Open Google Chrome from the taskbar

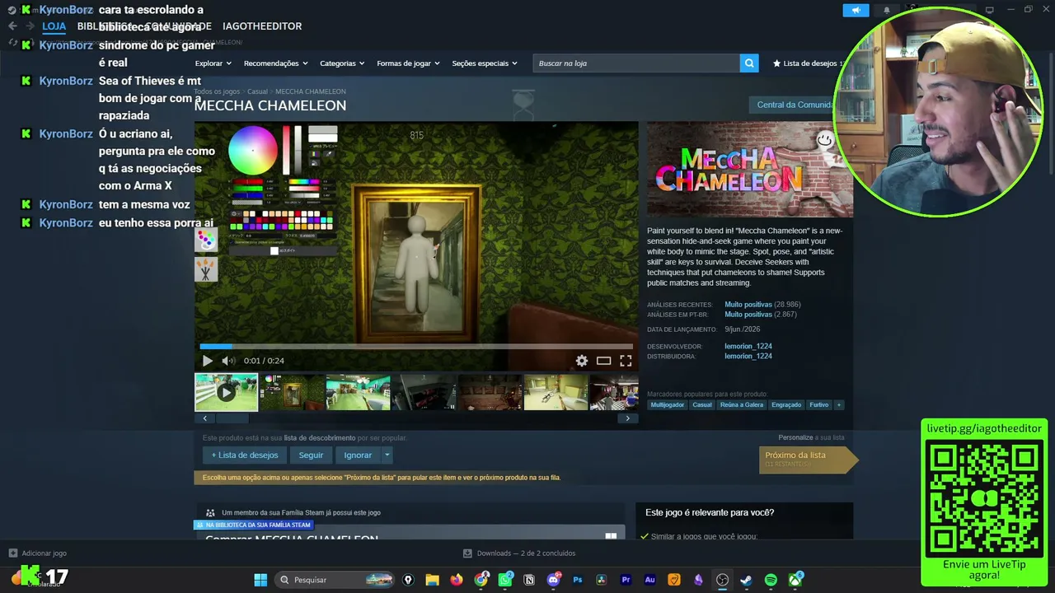(481, 580)
